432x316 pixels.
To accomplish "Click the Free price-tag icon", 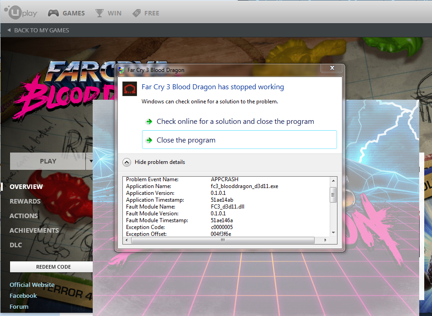I will pyautogui.click(x=137, y=13).
